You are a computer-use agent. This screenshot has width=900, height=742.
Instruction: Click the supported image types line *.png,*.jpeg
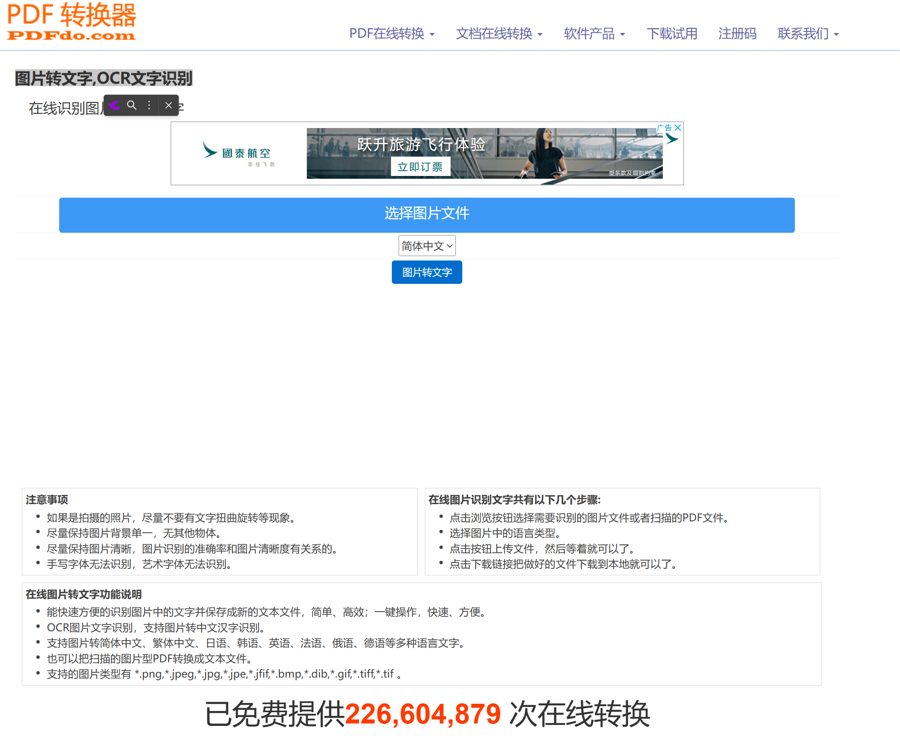tap(224, 674)
